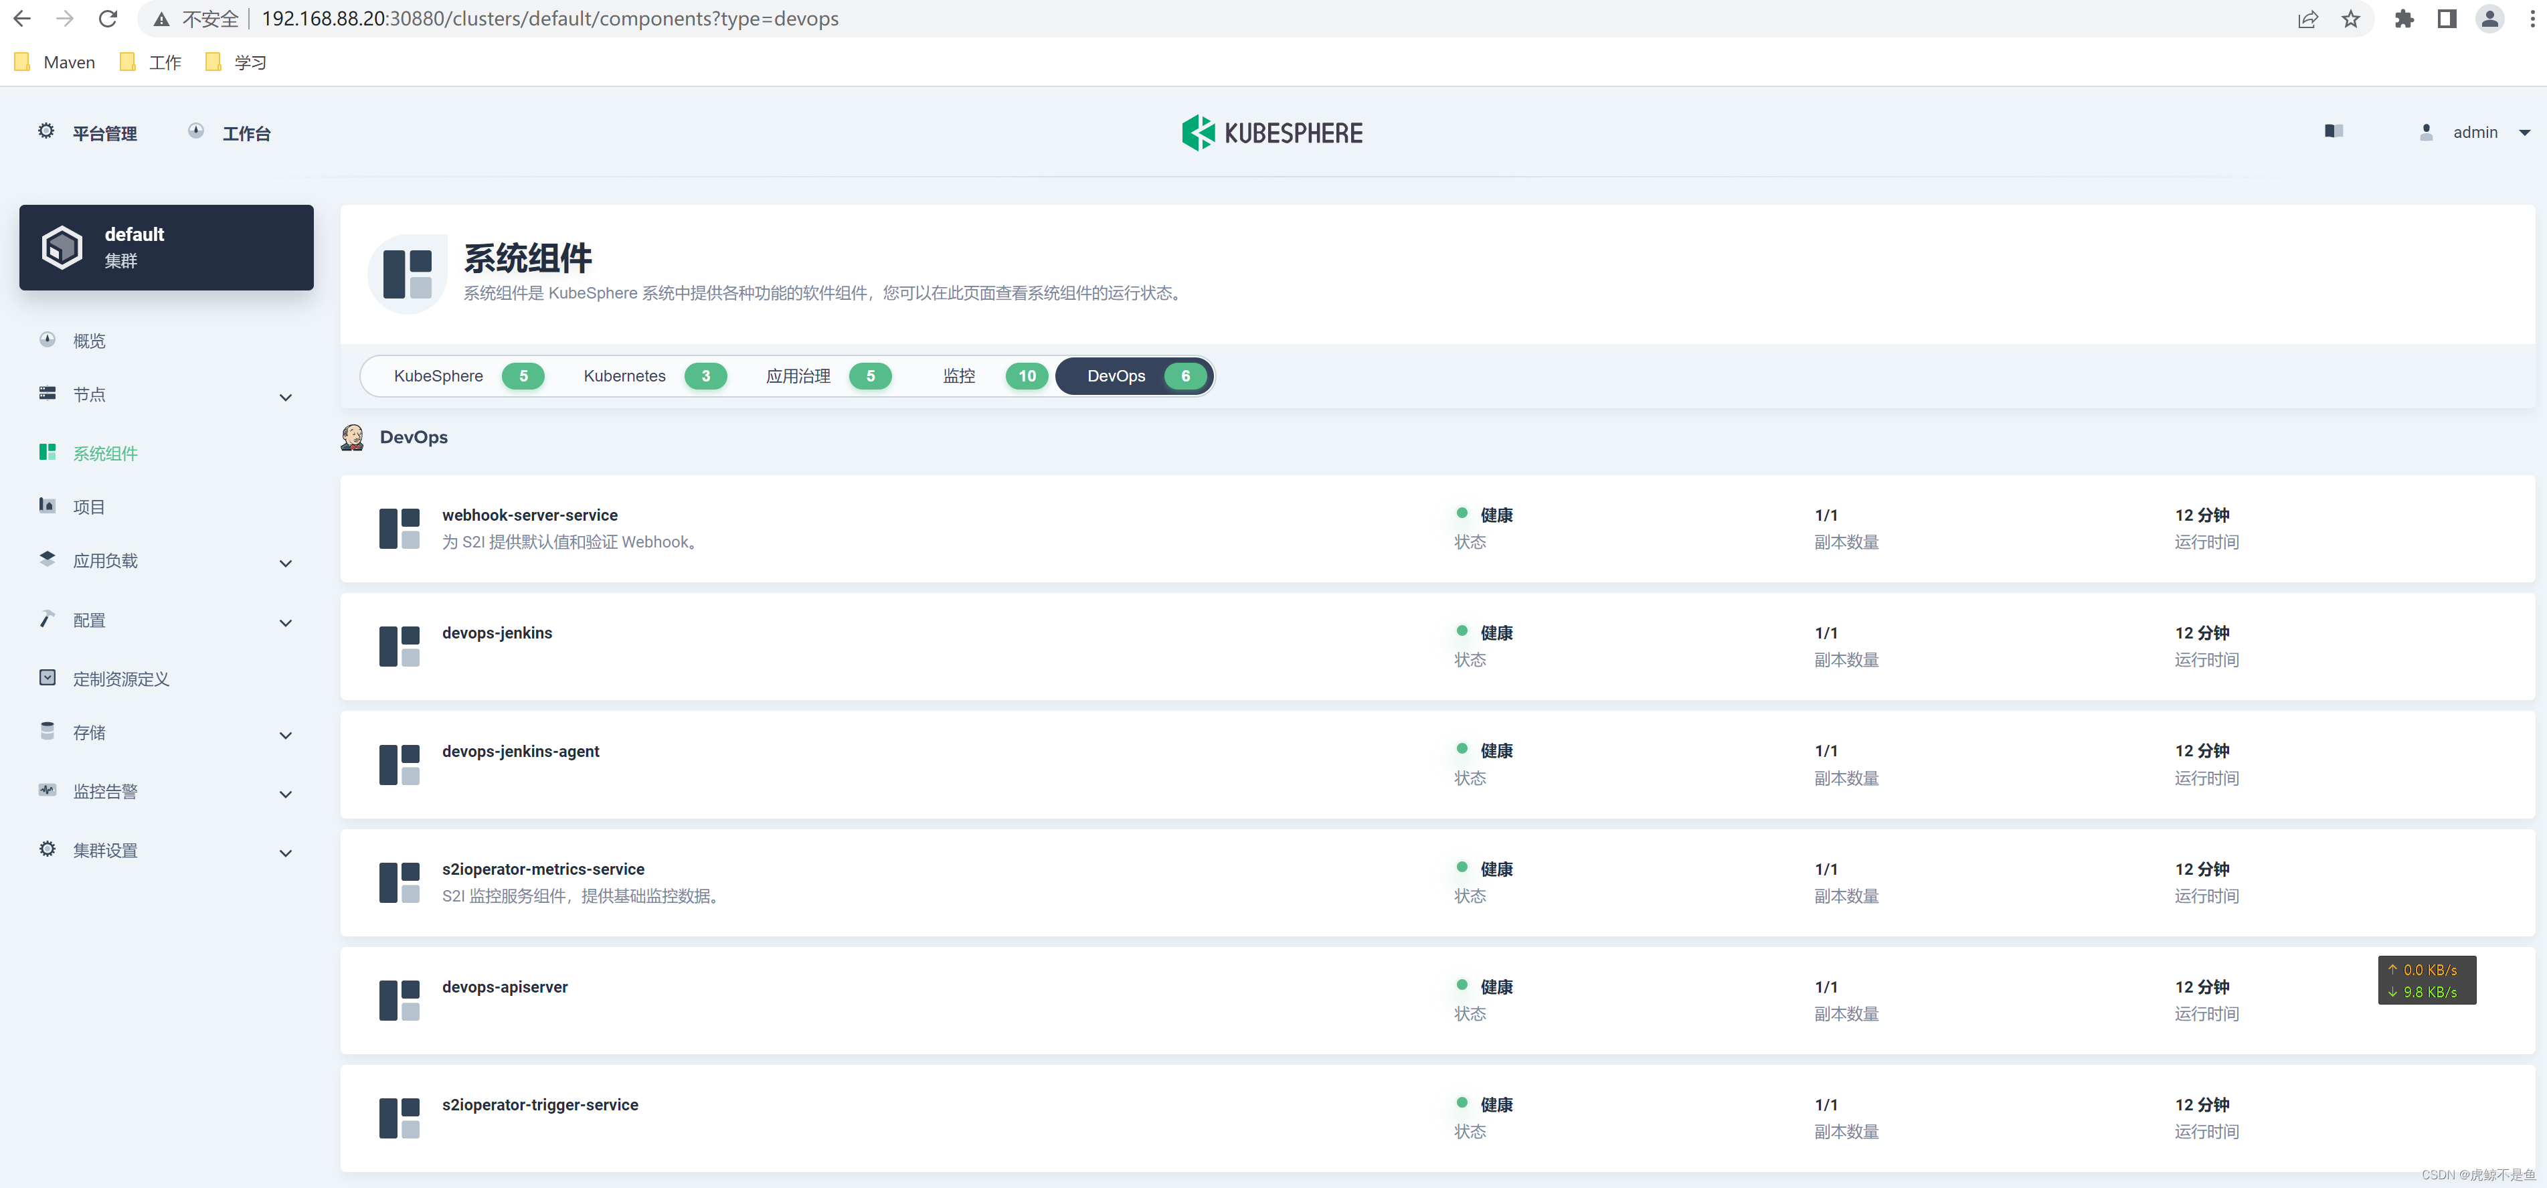Image resolution: width=2547 pixels, height=1188 pixels.
Task: Select the DevOps tab
Action: (x=1135, y=376)
